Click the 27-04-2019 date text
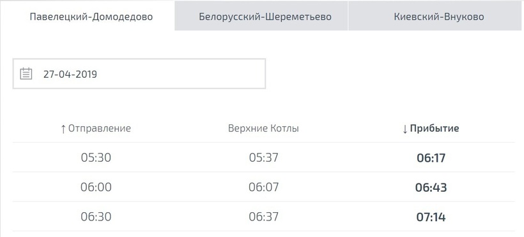The width and height of the screenshot is (524, 237). click(x=70, y=74)
